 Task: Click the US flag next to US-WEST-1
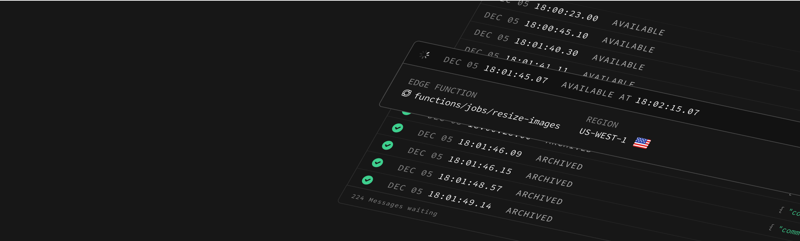point(642,143)
